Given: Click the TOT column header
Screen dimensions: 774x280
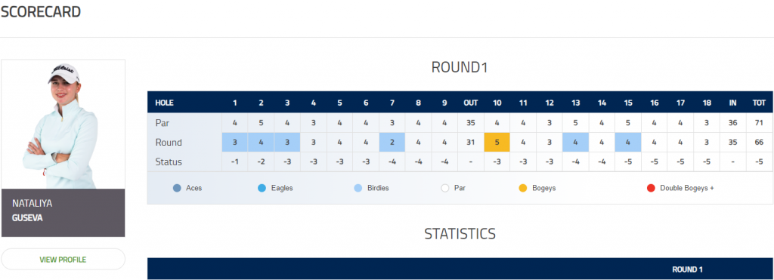Looking at the screenshot, I should 759,103.
